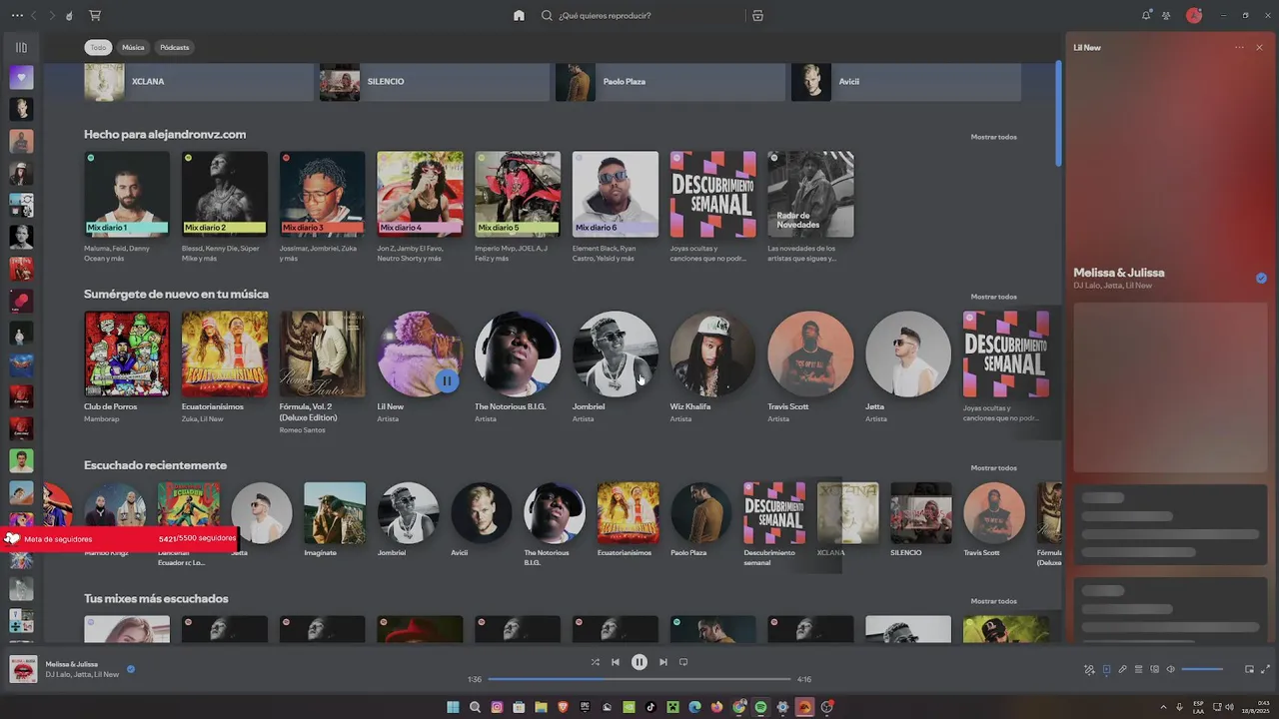Mute using the volume speaker icon
Screen dimensions: 1279x719
click(x=1170, y=669)
